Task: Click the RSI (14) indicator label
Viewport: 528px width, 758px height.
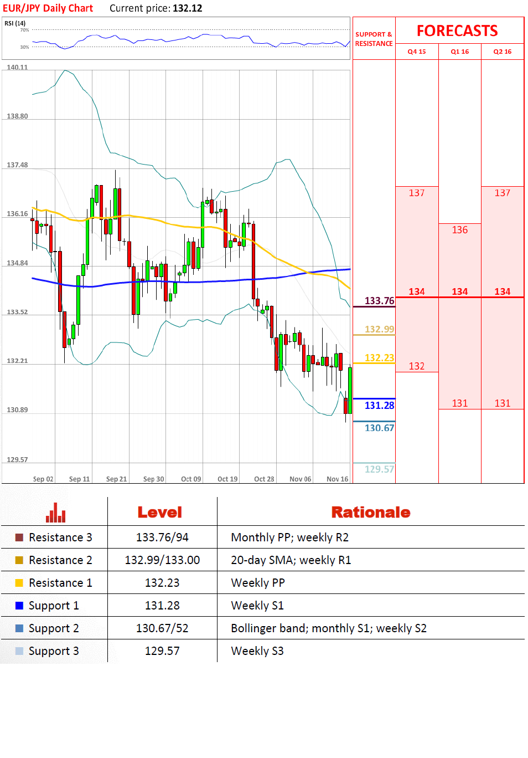Action: pyautogui.click(x=15, y=23)
